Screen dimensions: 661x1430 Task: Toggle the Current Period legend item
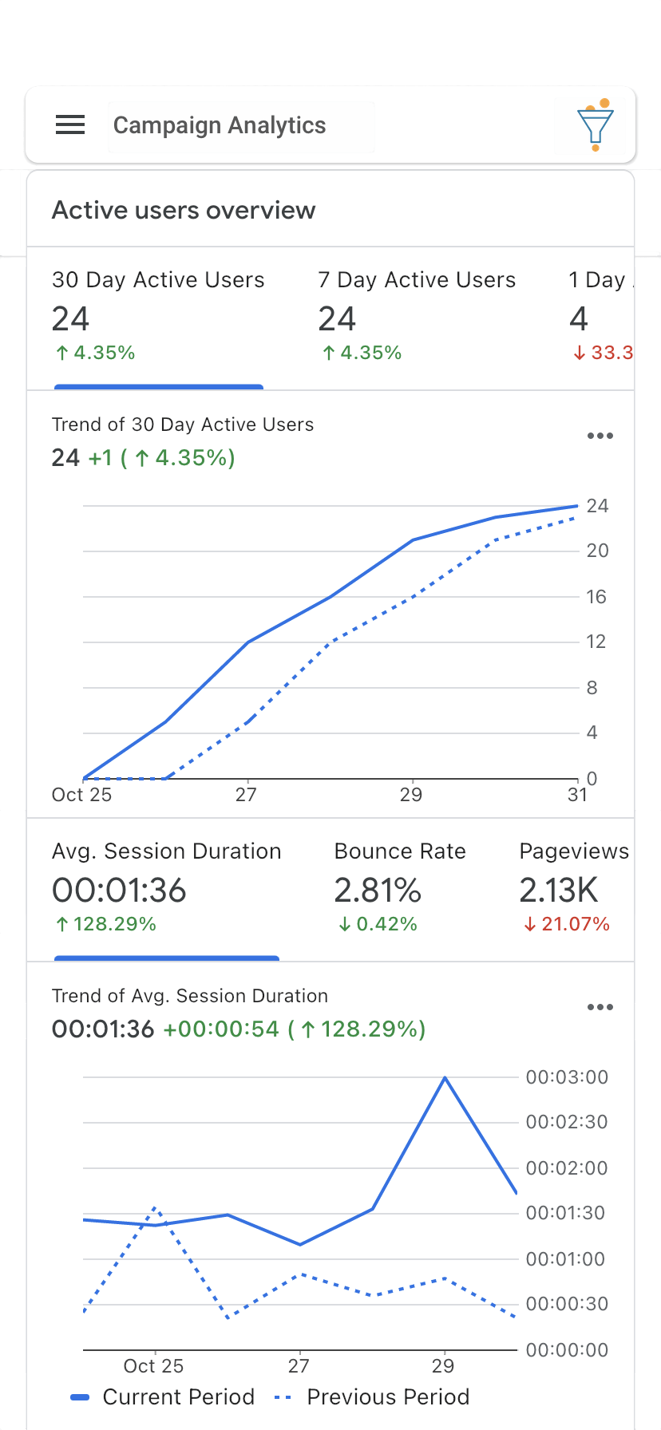click(163, 1397)
